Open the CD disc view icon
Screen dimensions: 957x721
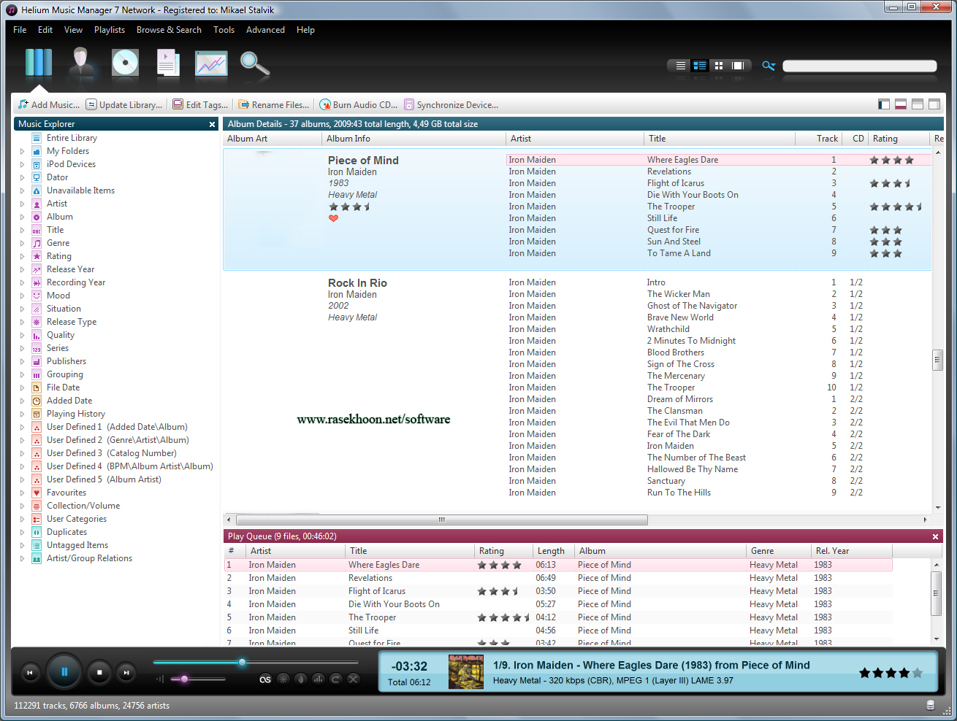pos(125,63)
